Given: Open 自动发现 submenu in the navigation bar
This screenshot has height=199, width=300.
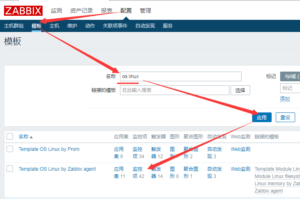Looking at the screenshot, I should [145, 26].
